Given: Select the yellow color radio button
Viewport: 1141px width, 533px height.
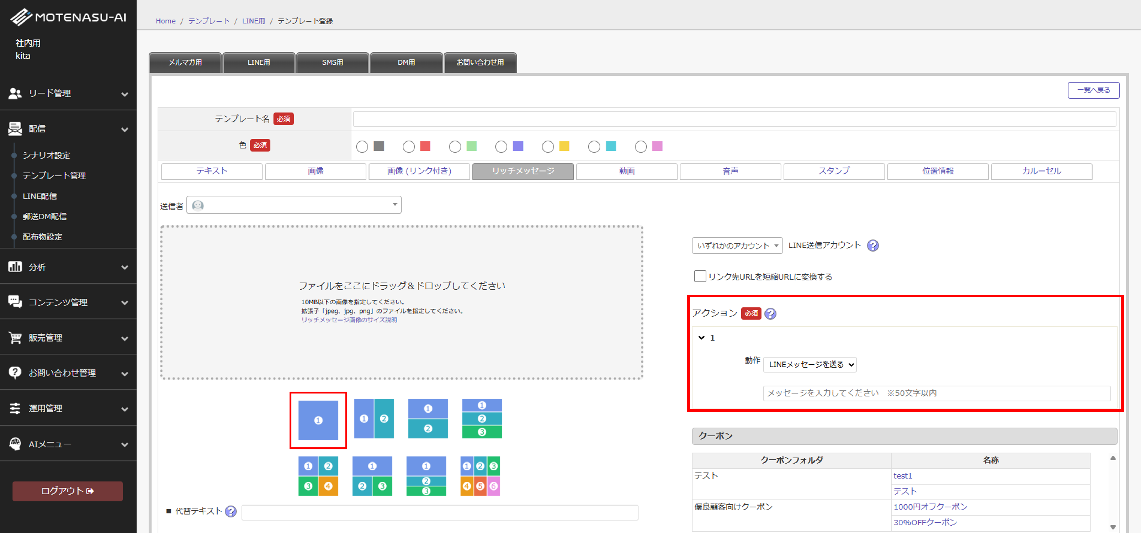Looking at the screenshot, I should point(548,147).
